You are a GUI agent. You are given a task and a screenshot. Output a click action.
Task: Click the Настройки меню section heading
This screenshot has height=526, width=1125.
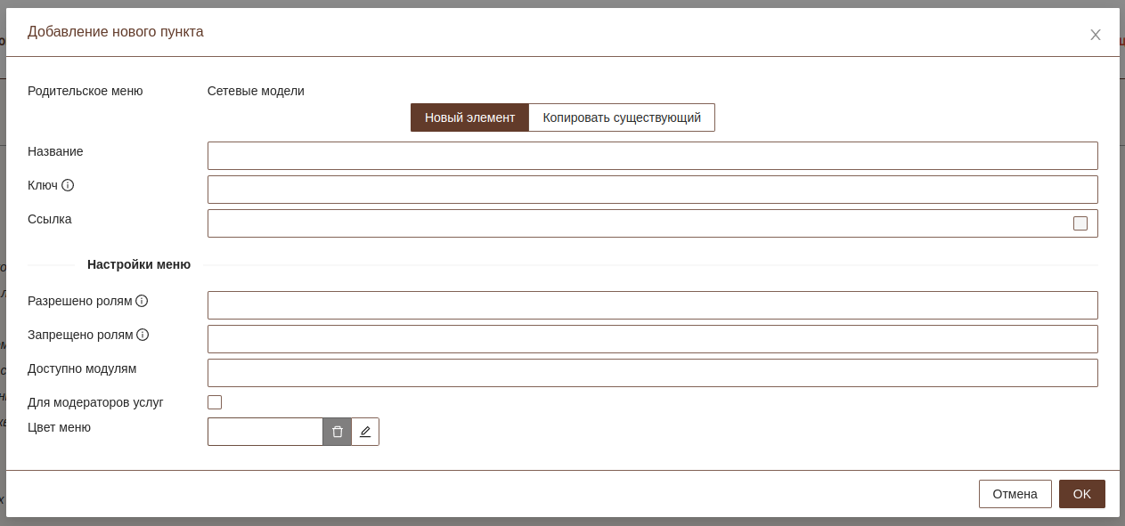(x=139, y=264)
